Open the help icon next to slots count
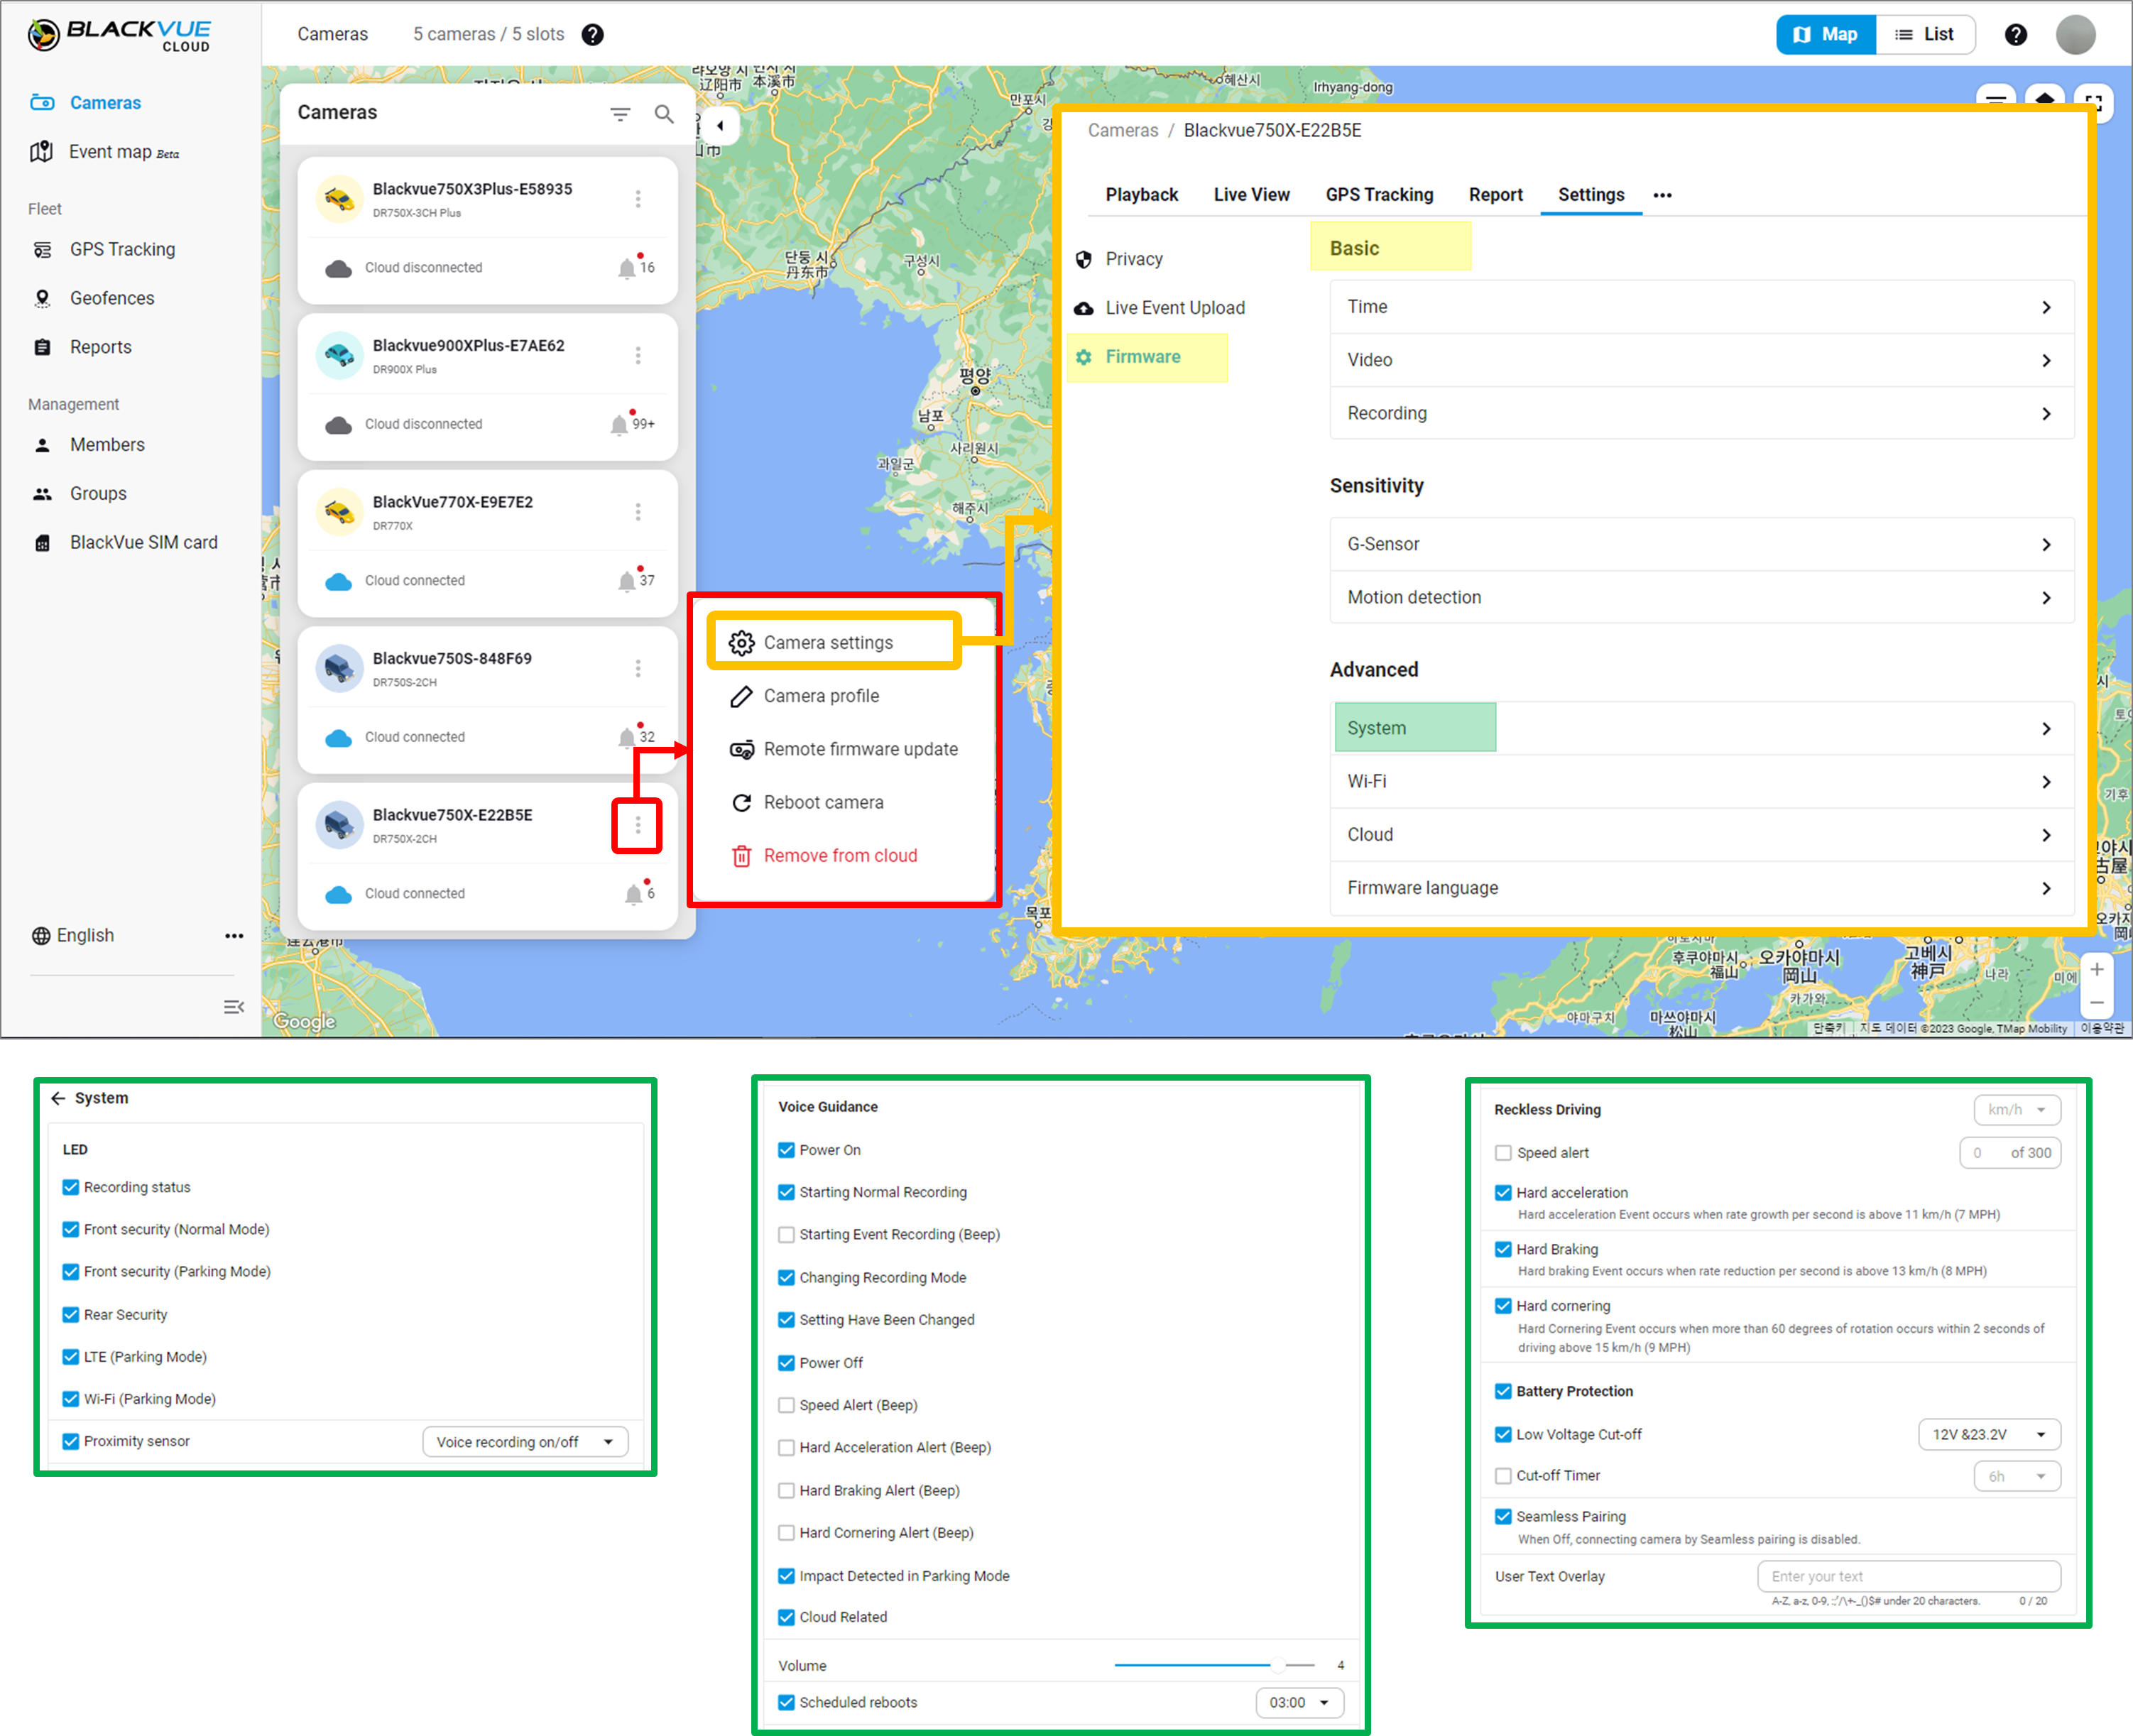The width and height of the screenshot is (2133, 1736). pos(593,35)
